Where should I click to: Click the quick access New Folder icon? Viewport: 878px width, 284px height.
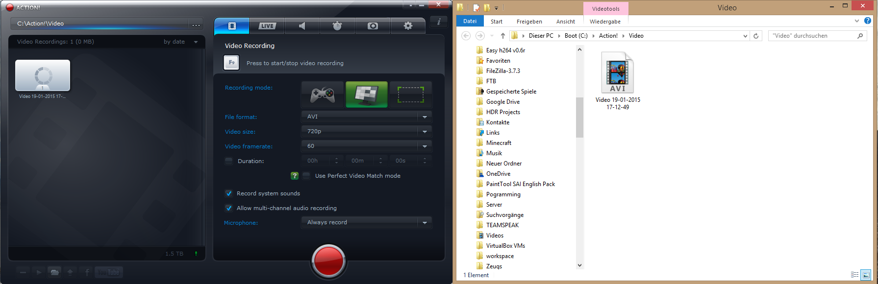[487, 7]
